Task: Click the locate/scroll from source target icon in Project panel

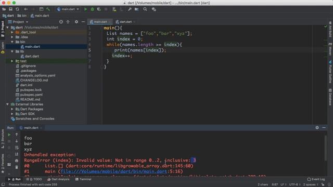Action: [x=61, y=22]
